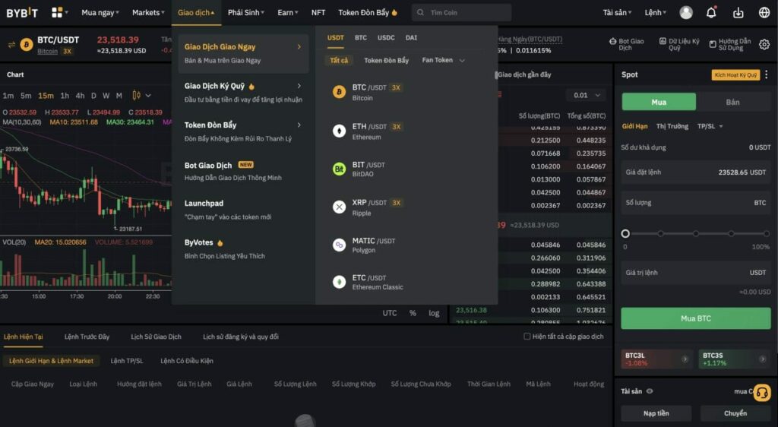
Task: Open Giao Dịch Ký Quỹ menu entry
Action: click(243, 92)
